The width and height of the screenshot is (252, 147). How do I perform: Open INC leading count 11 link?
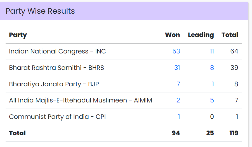pyautogui.click(x=212, y=51)
